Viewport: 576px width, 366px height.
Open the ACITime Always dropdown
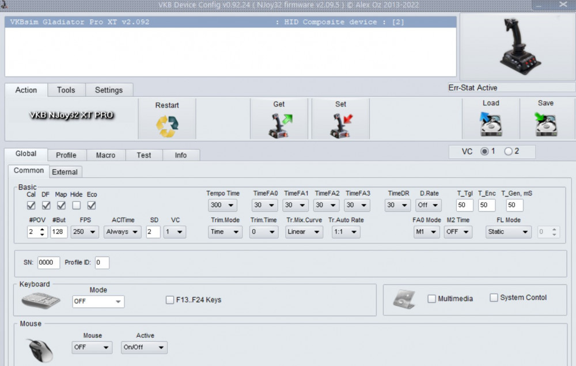coord(122,232)
